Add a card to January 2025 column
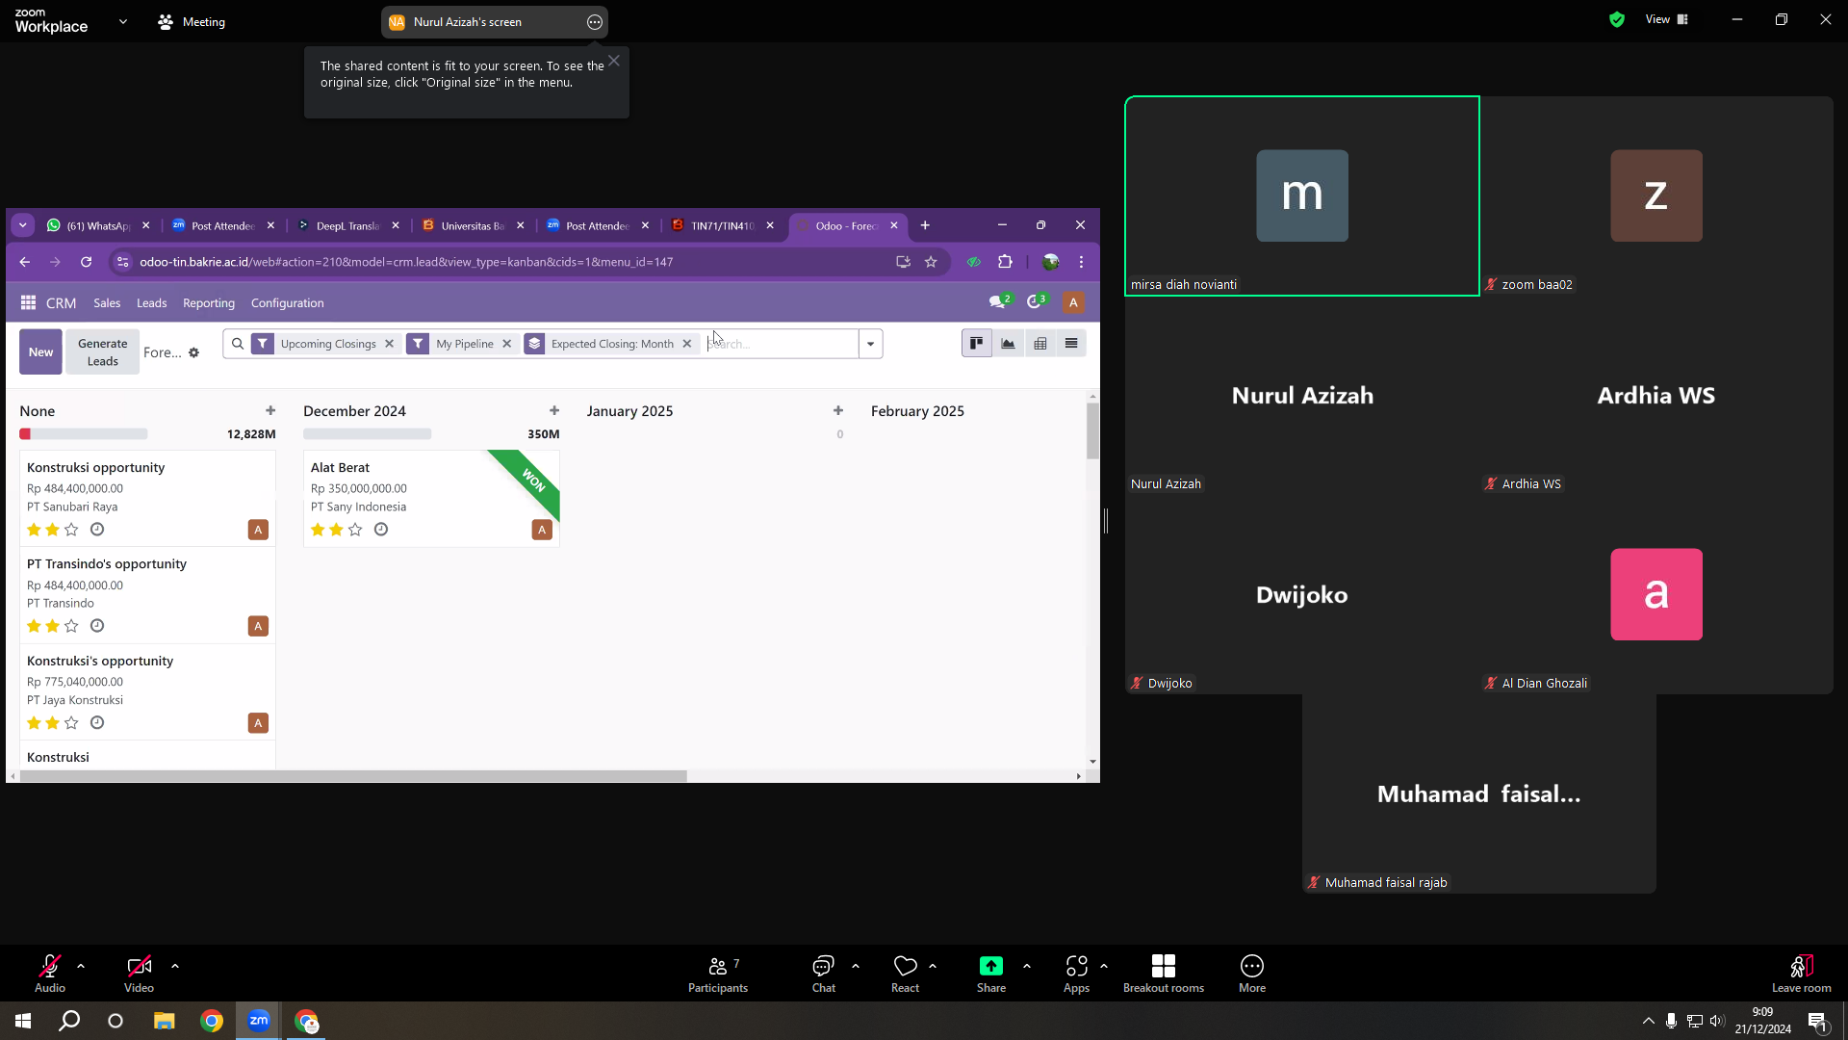Viewport: 1848px width, 1040px height. pos(838,411)
